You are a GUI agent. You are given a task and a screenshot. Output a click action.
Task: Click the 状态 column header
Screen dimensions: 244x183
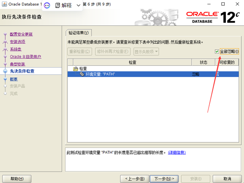click(x=203, y=62)
